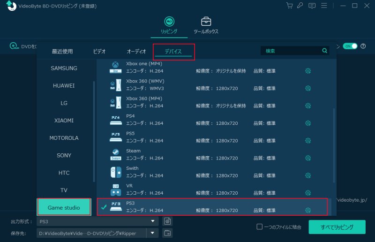Select the Steam profile name
This screenshot has height=242, width=375.
(133, 151)
